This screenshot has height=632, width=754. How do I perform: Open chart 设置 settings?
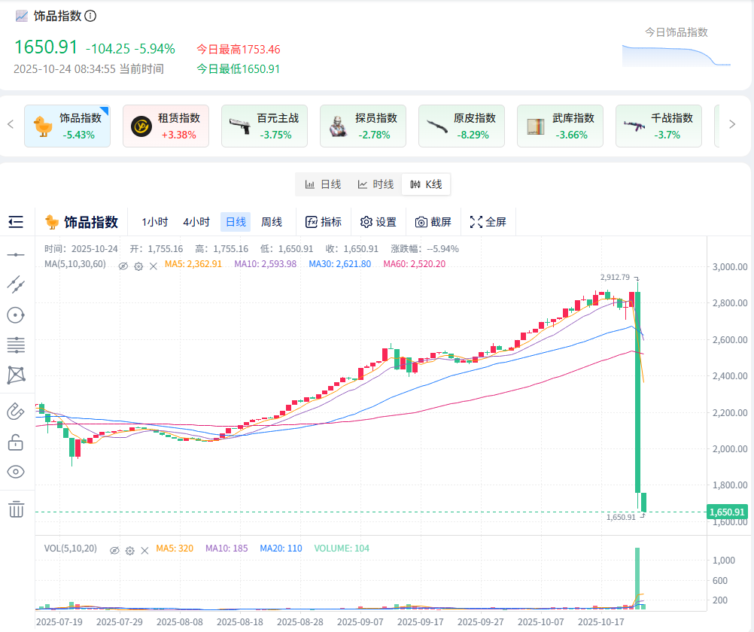click(378, 221)
